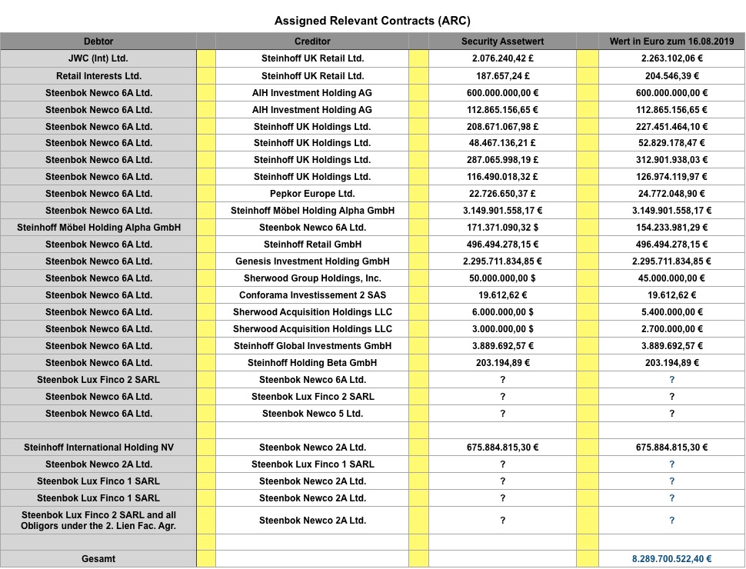Click the yellow highlight cell beside JWC (Int) Ltd.

(205, 58)
